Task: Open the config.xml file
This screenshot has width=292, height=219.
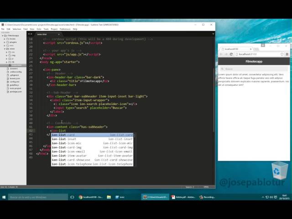Action: 14,82
